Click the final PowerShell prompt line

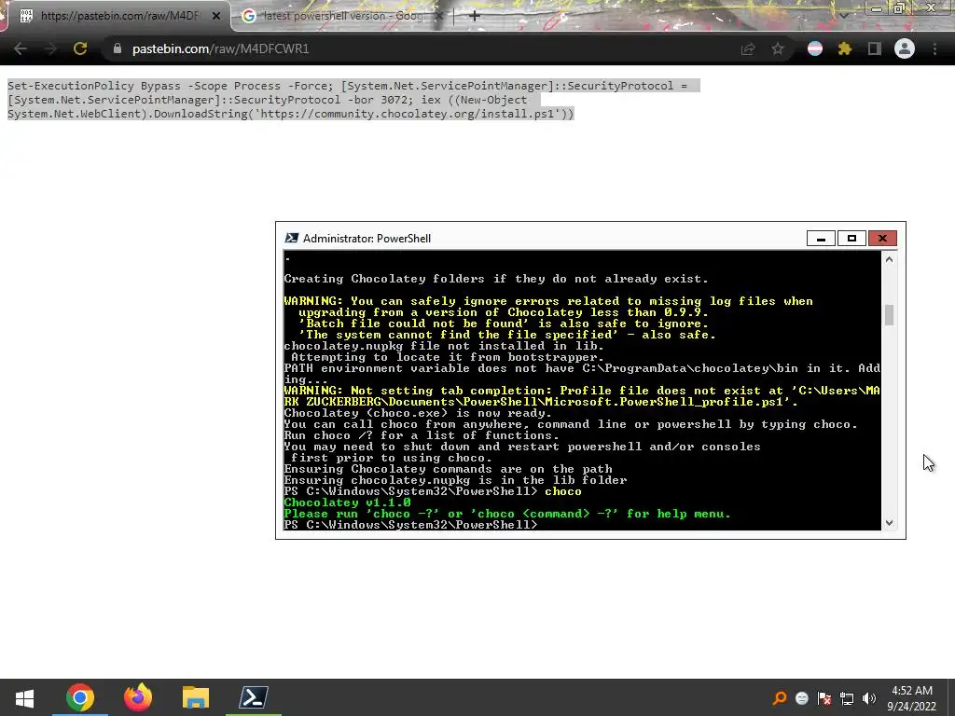[x=411, y=525]
